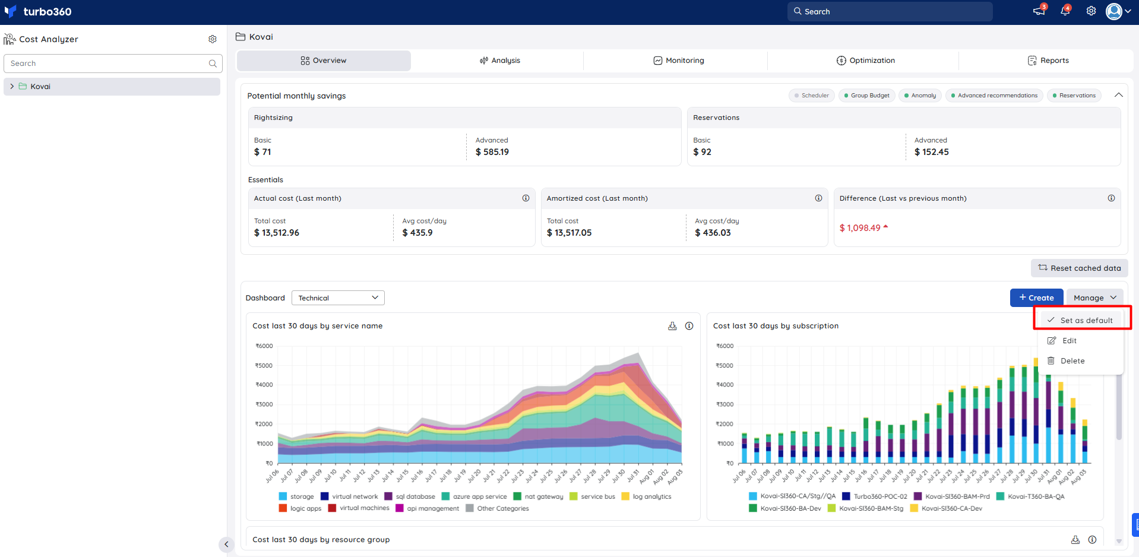Toggle log analytics legend entry
The image size is (1139, 557).
pyautogui.click(x=646, y=496)
